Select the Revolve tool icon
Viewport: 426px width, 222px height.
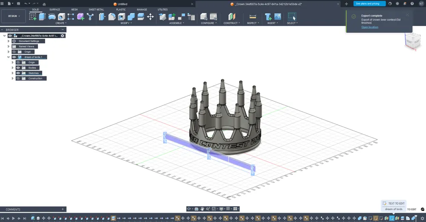(x=52, y=17)
